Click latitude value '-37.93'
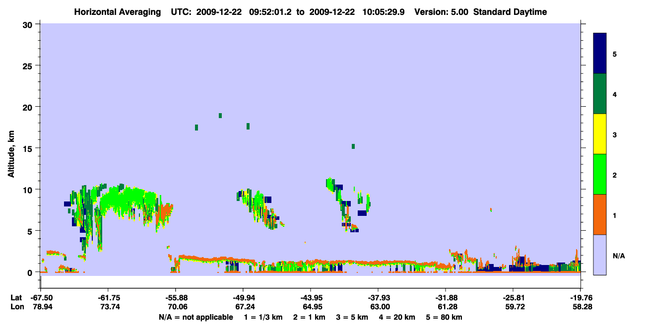Viewport: 645px width, 331px height. click(x=379, y=298)
